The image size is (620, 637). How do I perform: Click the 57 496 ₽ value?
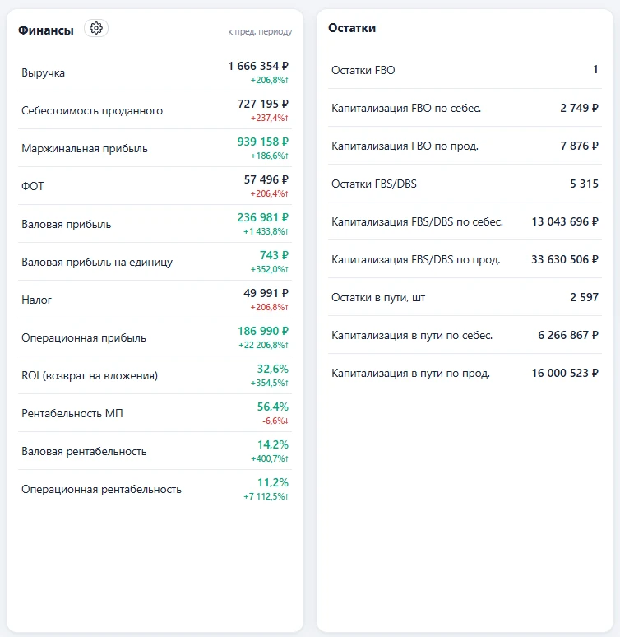pos(266,179)
